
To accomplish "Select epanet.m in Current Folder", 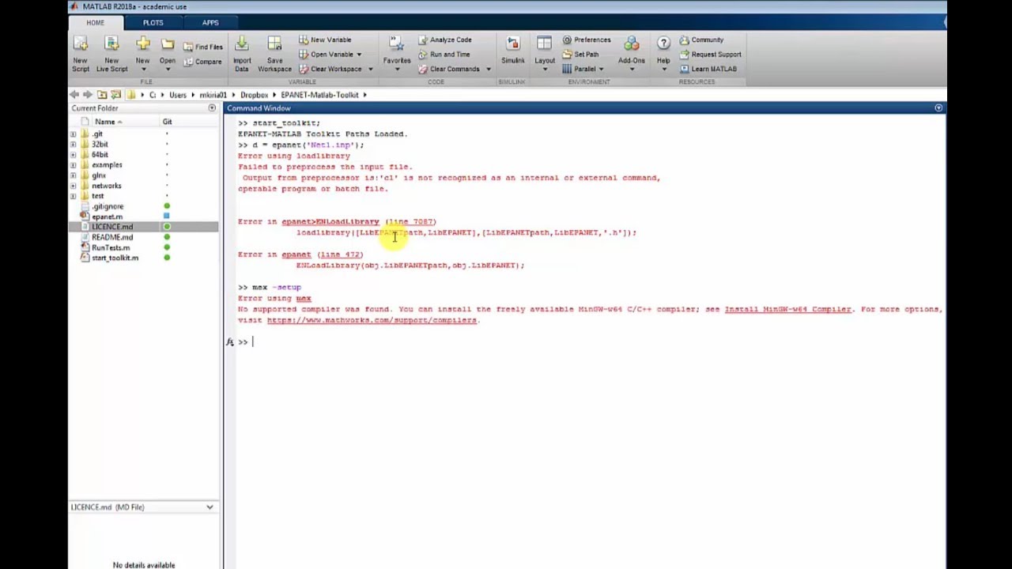I will click(107, 217).
